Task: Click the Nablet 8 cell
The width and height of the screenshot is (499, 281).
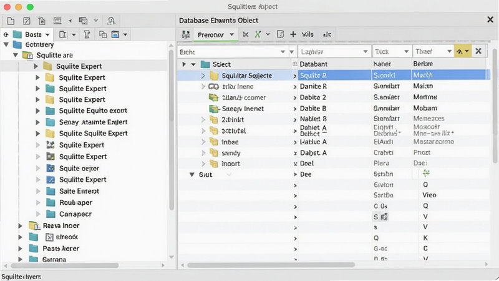Action: [313, 119]
